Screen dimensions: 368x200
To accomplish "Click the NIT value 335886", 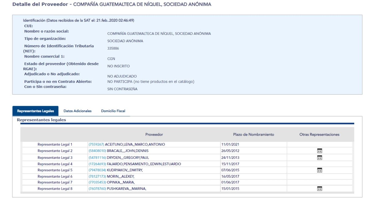I will coord(113,48).
